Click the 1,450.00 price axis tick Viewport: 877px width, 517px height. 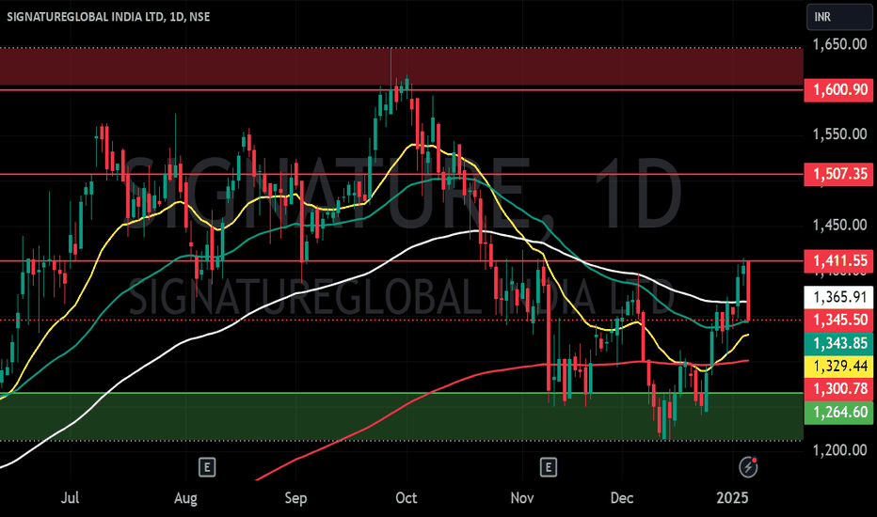tap(839, 225)
